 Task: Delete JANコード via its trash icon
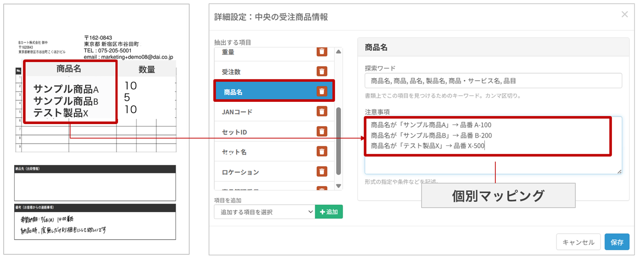point(322,111)
